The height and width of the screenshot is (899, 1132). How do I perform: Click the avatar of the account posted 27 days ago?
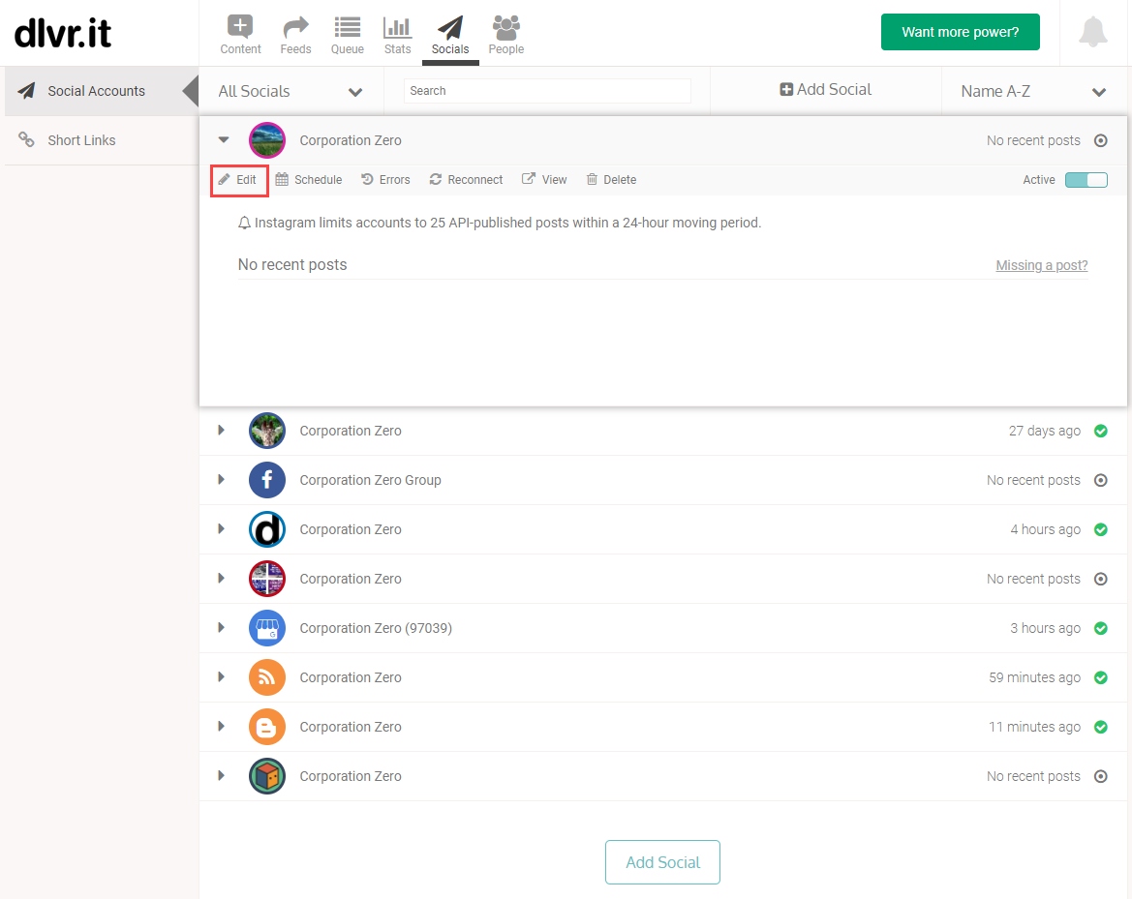tap(267, 431)
